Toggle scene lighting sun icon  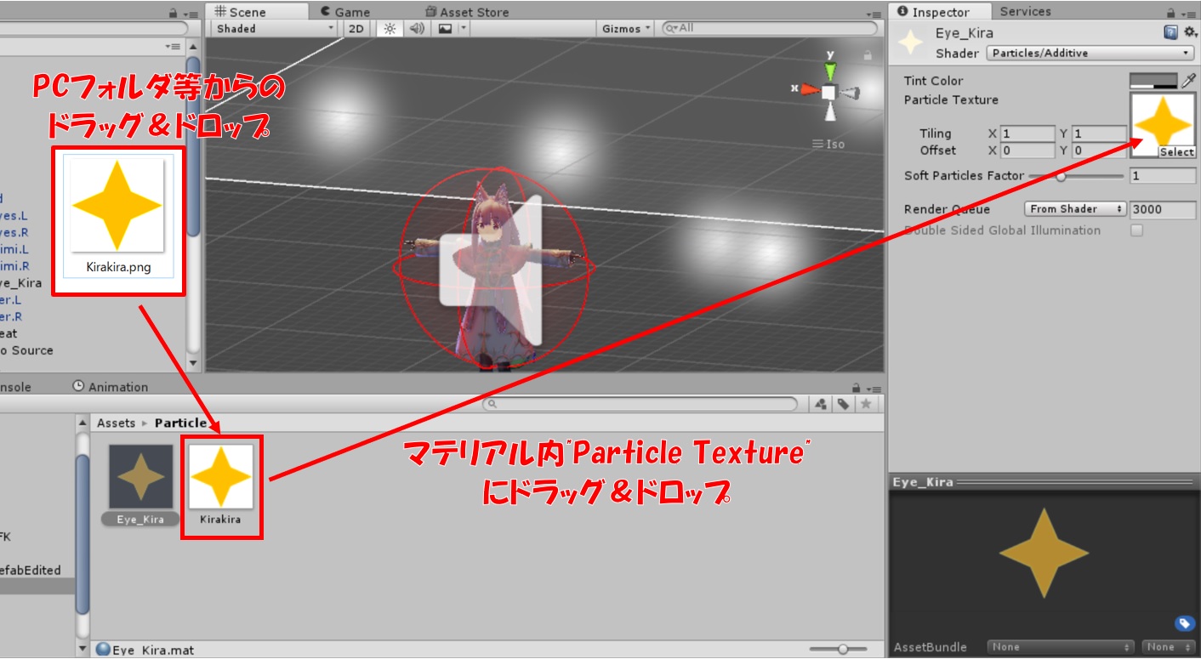pos(390,28)
